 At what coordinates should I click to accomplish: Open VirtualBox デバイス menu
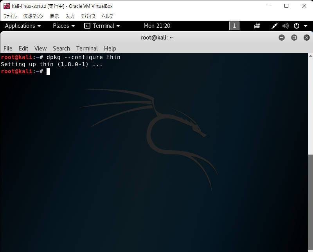(88, 16)
